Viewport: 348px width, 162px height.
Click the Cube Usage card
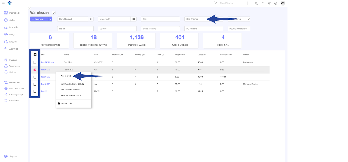coord(179,41)
